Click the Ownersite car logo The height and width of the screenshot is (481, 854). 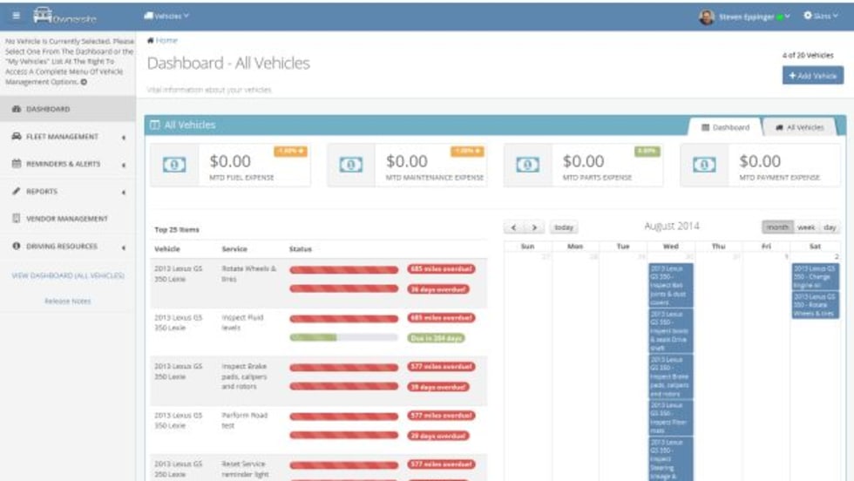pyautogui.click(x=43, y=14)
